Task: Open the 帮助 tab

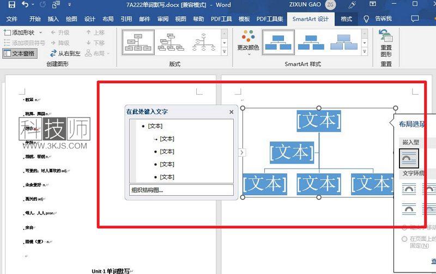Action: [x=198, y=19]
